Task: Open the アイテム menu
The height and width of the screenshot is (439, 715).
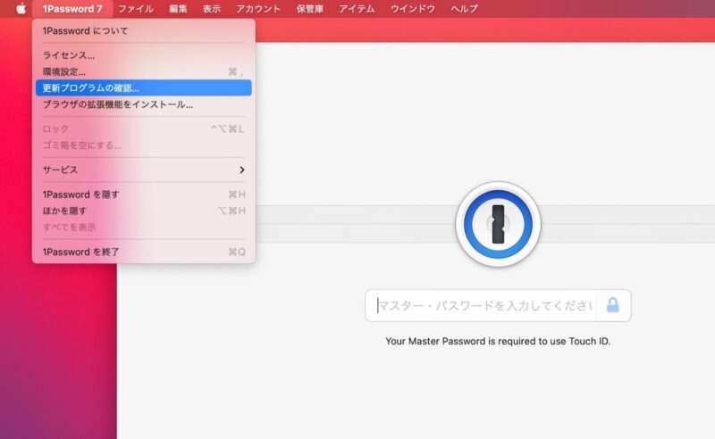Action: click(x=357, y=9)
